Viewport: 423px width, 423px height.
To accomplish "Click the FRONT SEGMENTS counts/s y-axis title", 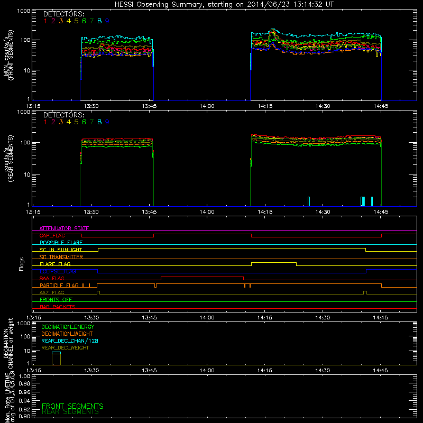I will pyautogui.click(x=8, y=55).
